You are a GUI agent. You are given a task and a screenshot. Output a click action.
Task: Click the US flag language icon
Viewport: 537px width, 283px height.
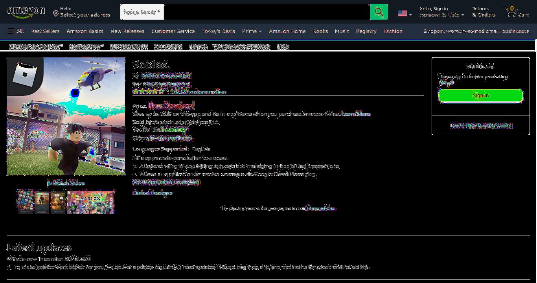click(x=402, y=13)
